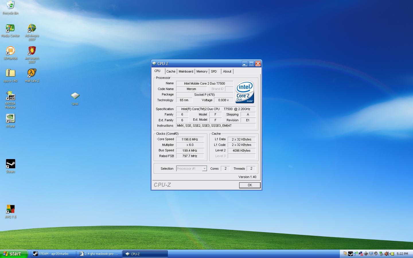Launch Steam from desktop shortcut
The height and width of the screenshot is (258, 413).
10,166
